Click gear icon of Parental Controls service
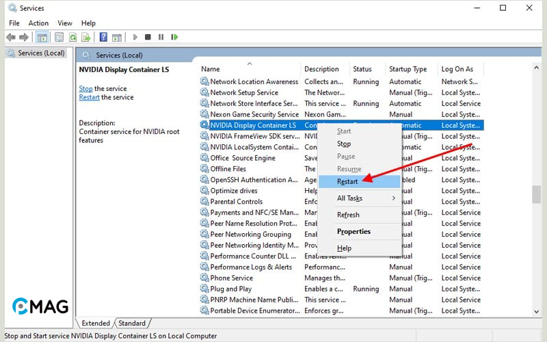Image resolution: width=547 pixels, height=342 pixels. click(204, 201)
